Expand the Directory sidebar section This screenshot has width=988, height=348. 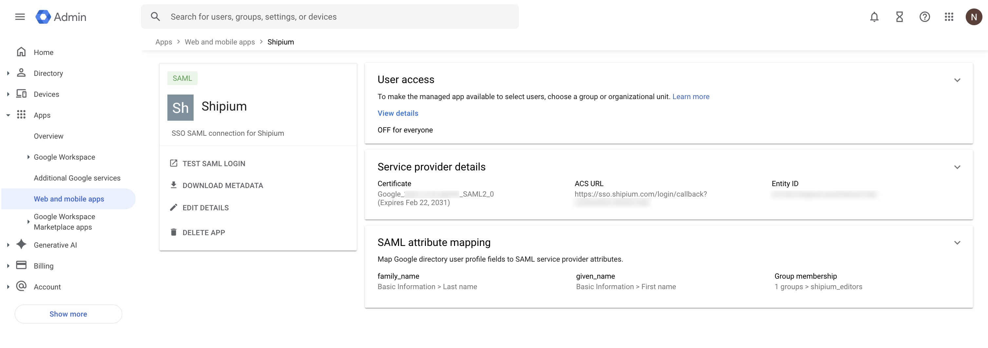(8, 73)
